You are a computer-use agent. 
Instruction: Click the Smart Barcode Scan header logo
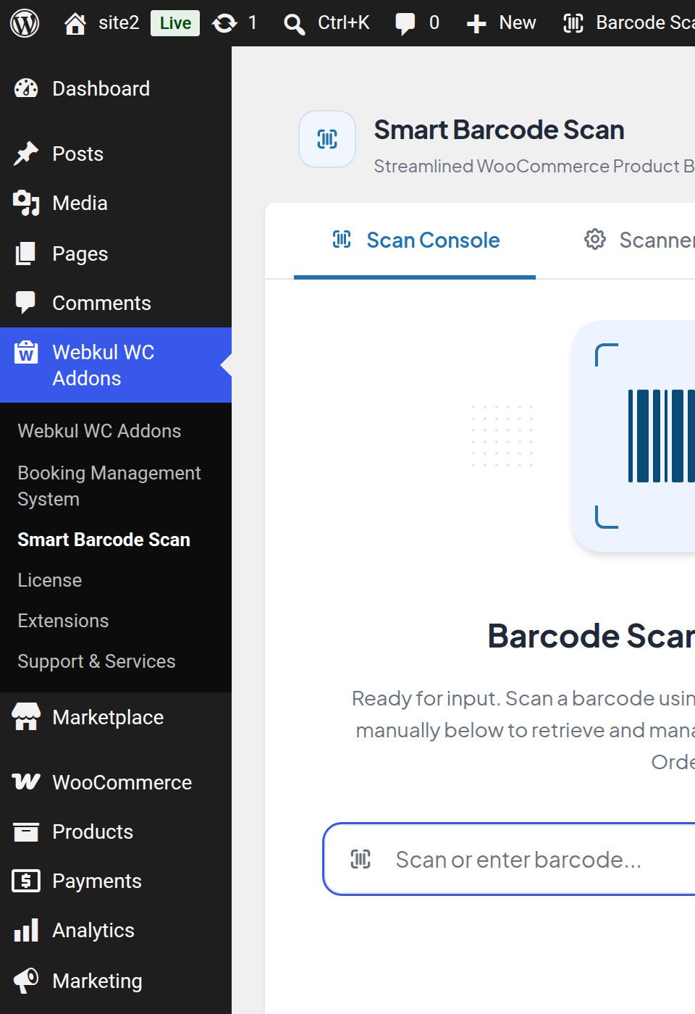[327, 139]
